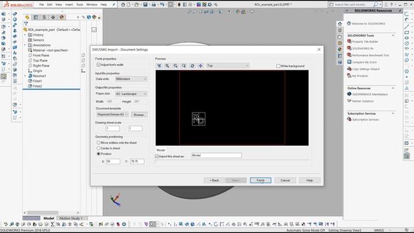Click the New document icon
This screenshot has width=414, height=233.
click(129, 5)
